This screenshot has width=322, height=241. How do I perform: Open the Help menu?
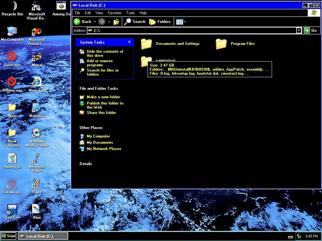(x=143, y=13)
